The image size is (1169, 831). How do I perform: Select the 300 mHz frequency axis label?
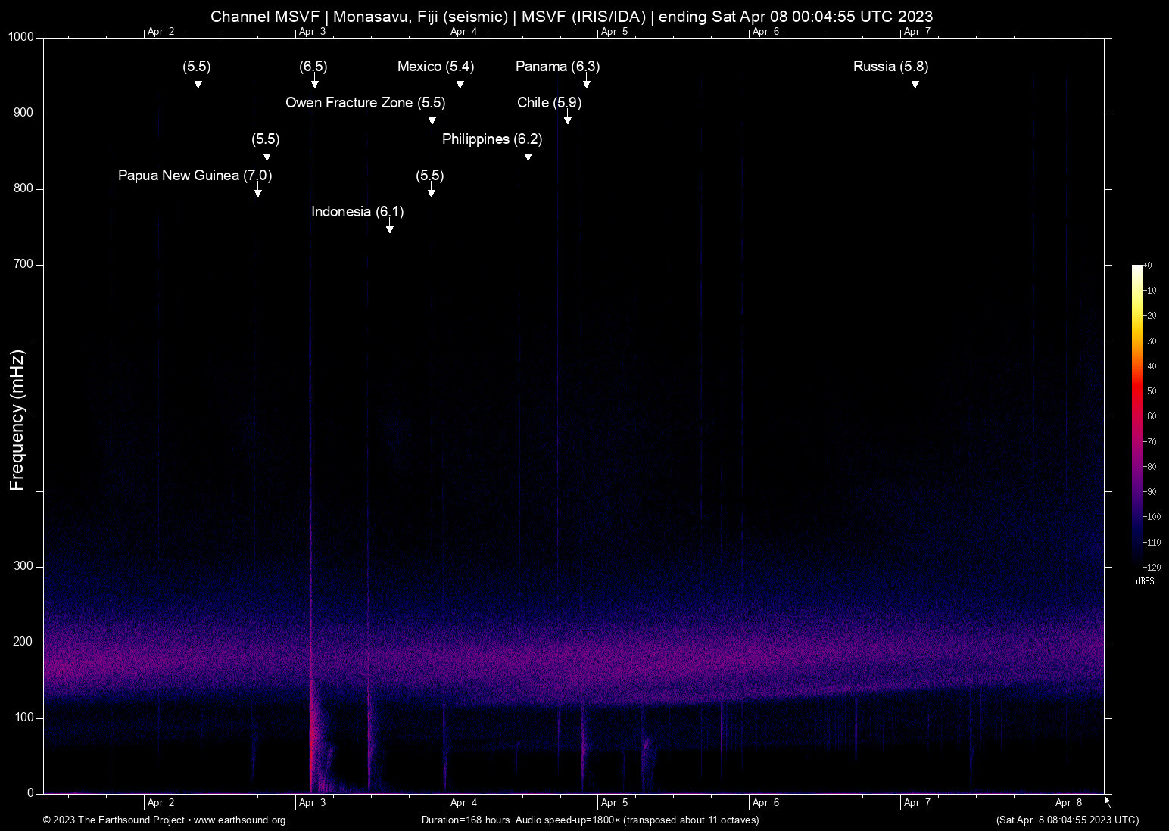coord(23,566)
